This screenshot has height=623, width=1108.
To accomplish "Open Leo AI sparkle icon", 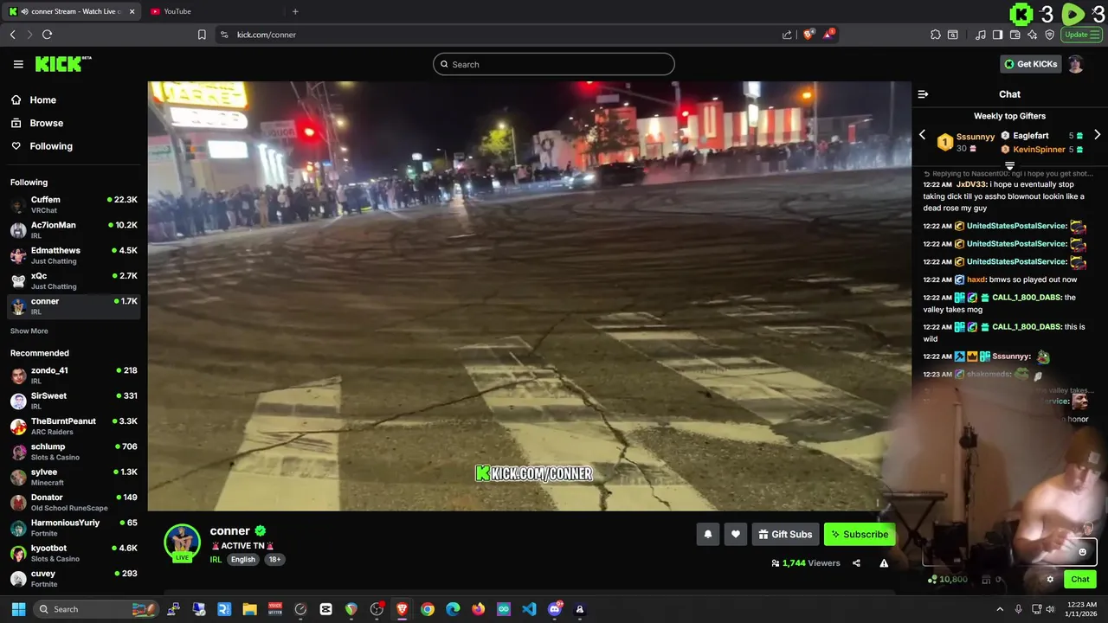I will coord(1033,35).
